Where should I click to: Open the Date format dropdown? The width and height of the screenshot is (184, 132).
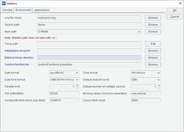click(x=77, y=73)
